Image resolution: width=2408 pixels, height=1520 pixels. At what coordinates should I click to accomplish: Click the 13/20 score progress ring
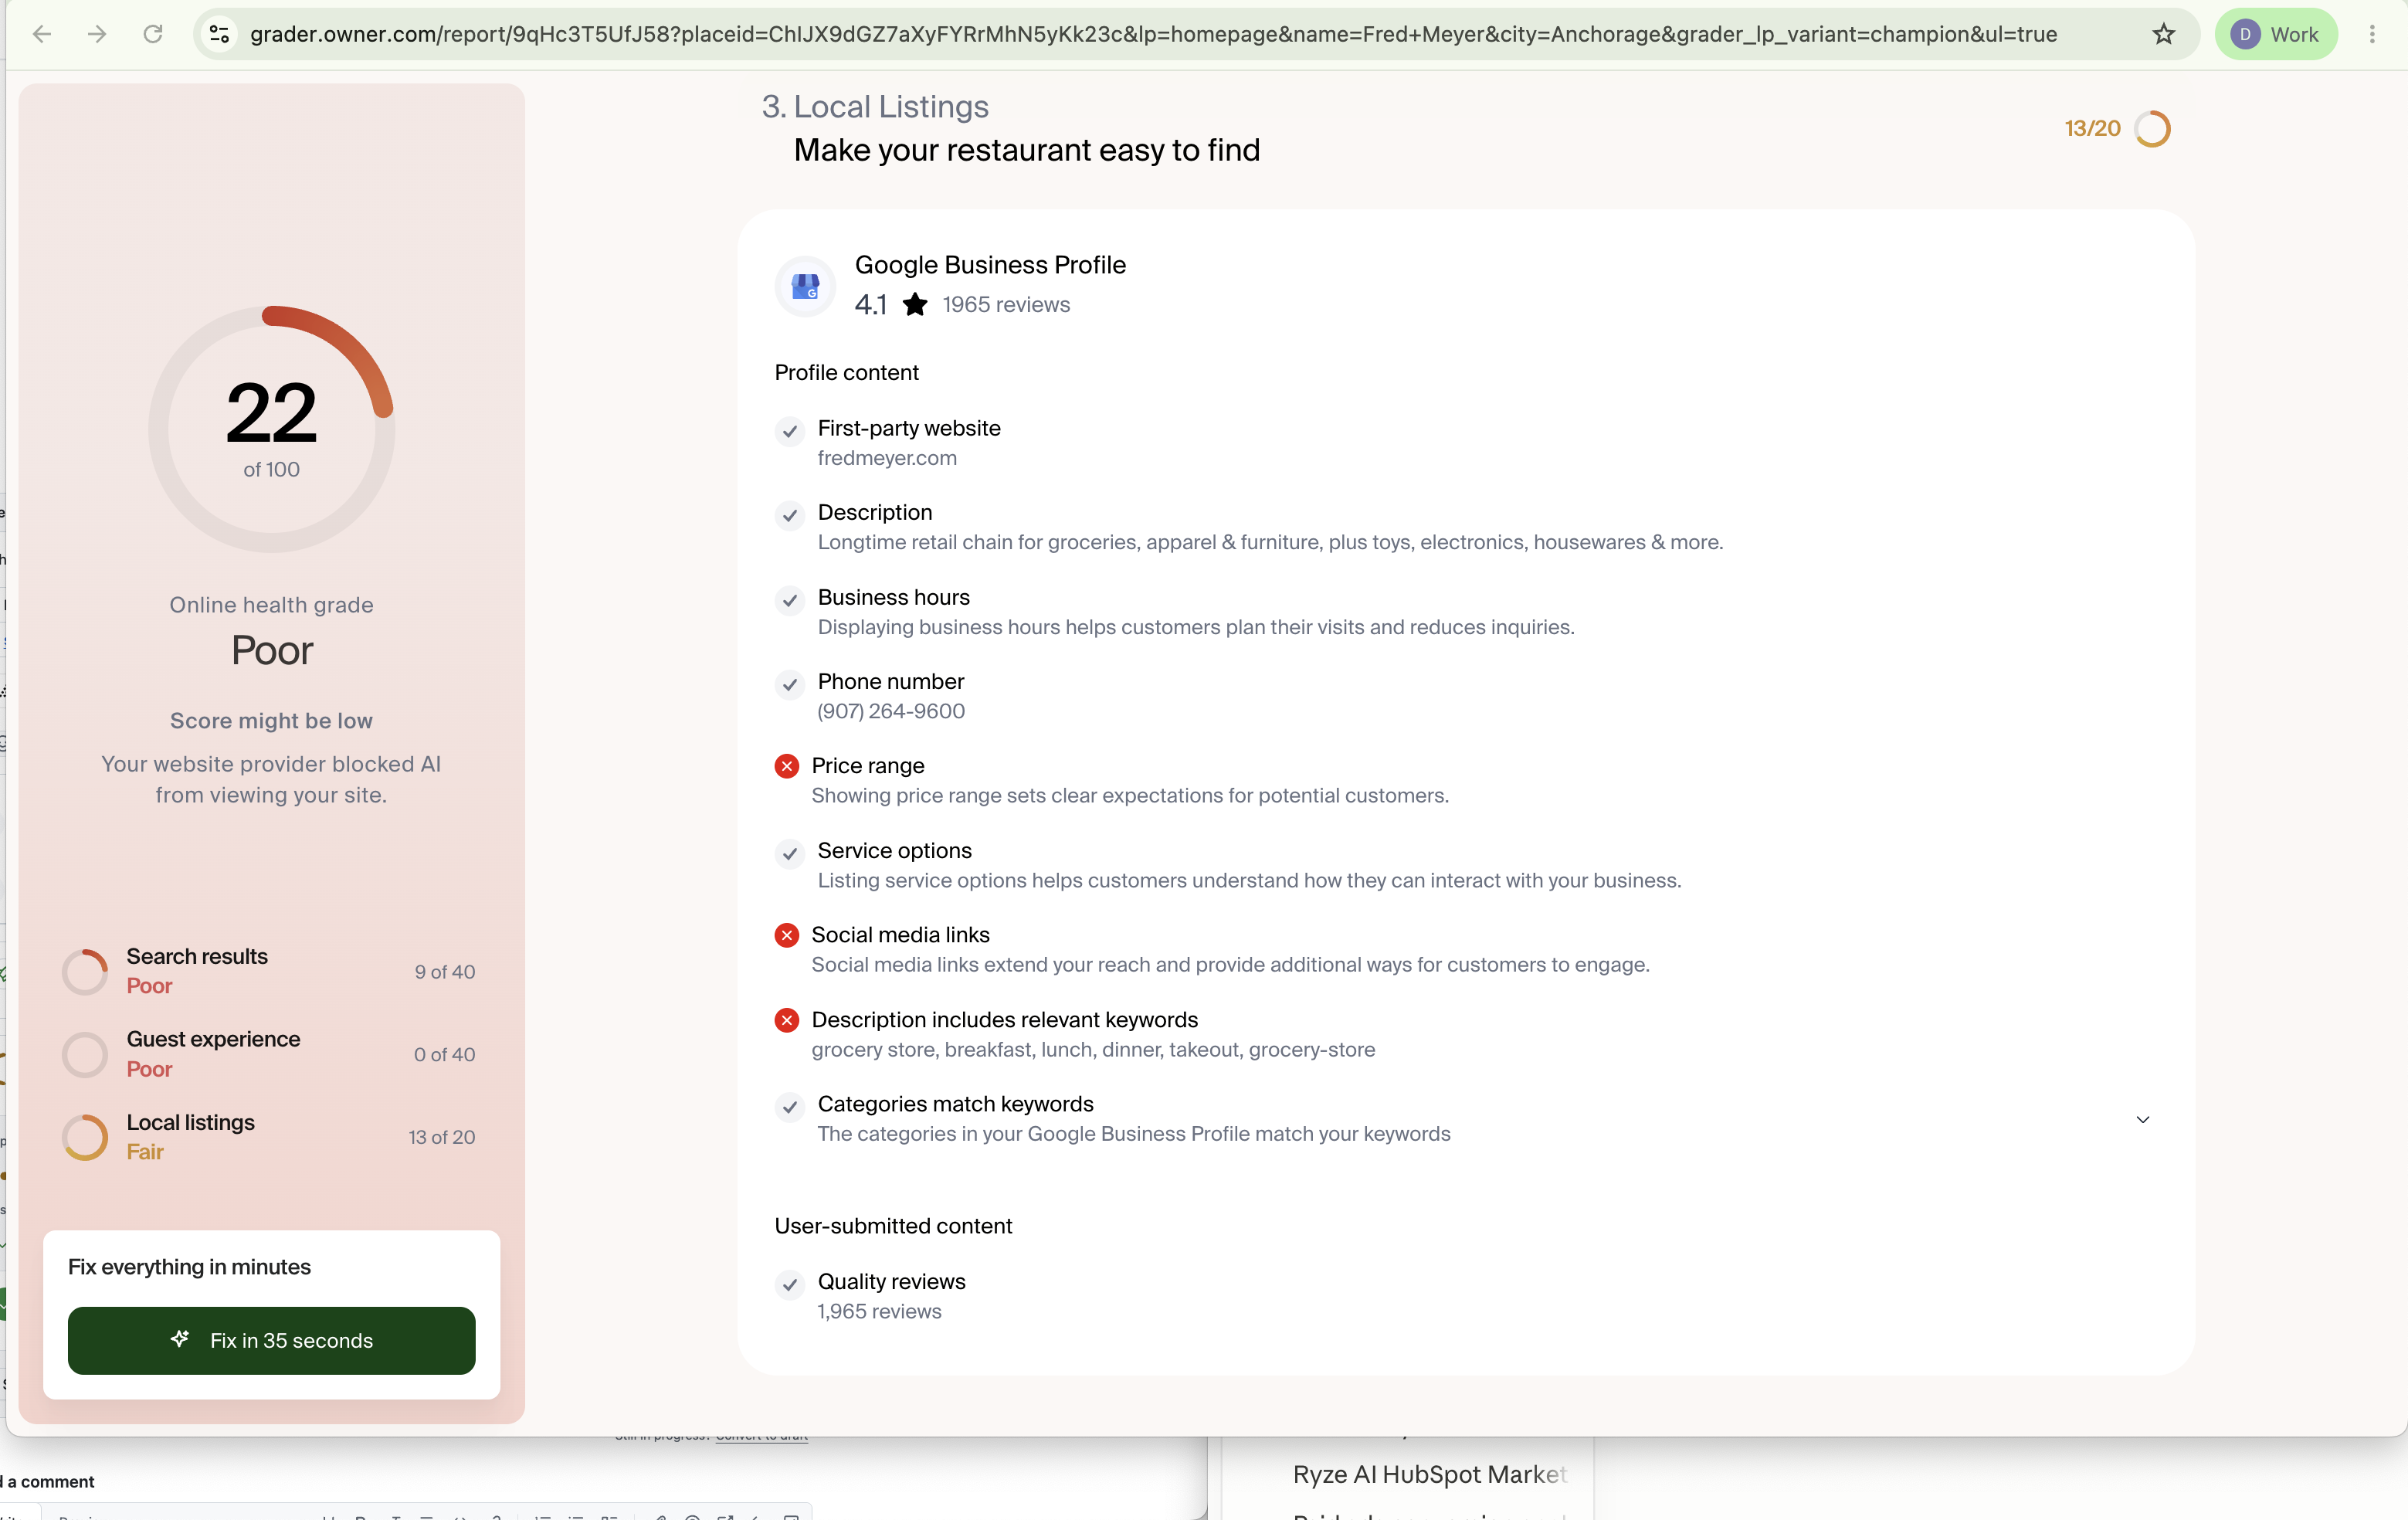[2152, 129]
